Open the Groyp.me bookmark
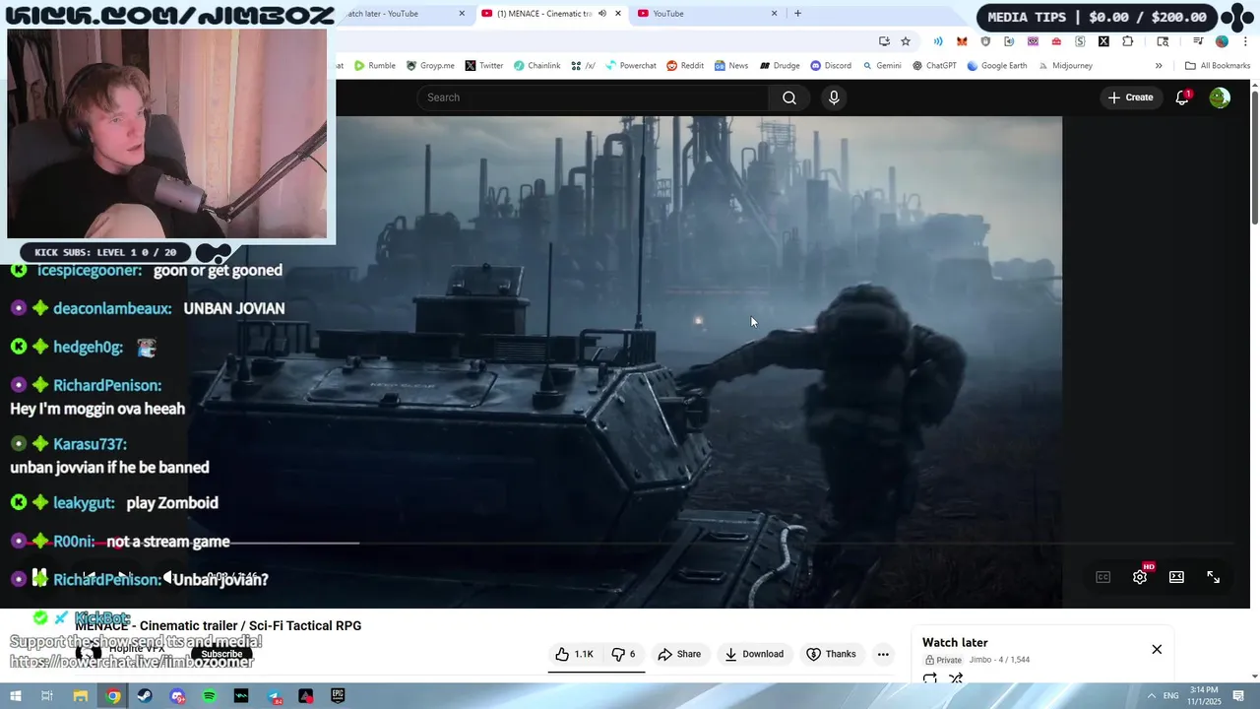 pyautogui.click(x=430, y=66)
